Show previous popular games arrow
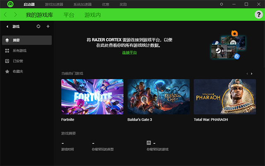This screenshot has width=265, height=166. 247,74
